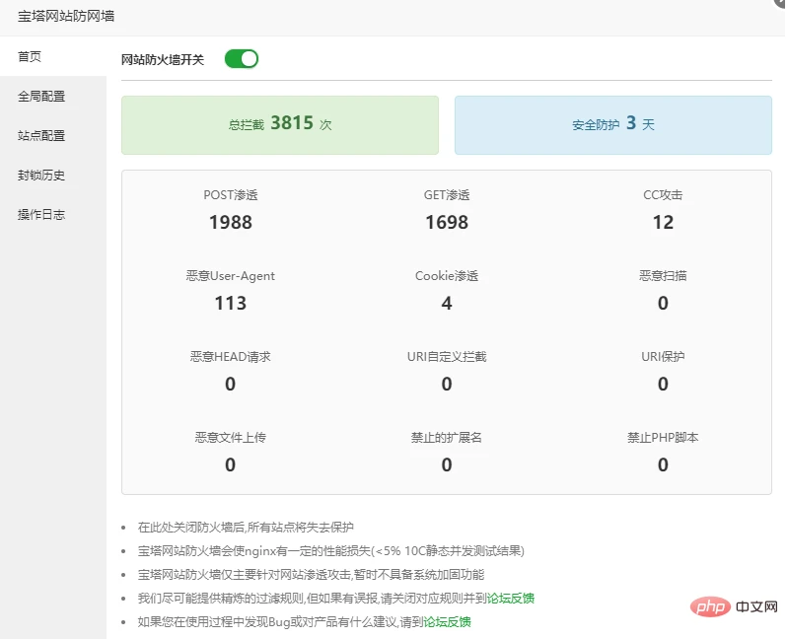Close the 宝塔网站防火墙 dialog
The width and height of the screenshot is (788, 639).
pyautogui.click(x=780, y=3)
